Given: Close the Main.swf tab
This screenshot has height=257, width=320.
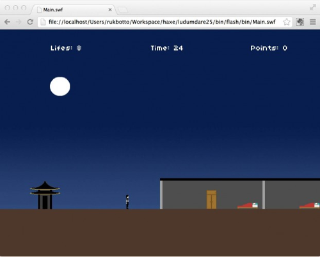Looking at the screenshot, I should [x=110, y=10].
